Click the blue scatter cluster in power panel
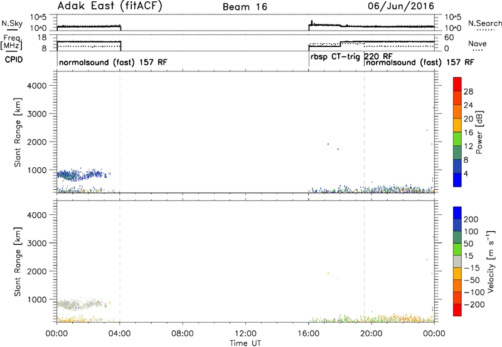Viewport: 502px width, 347px height. click(x=83, y=175)
